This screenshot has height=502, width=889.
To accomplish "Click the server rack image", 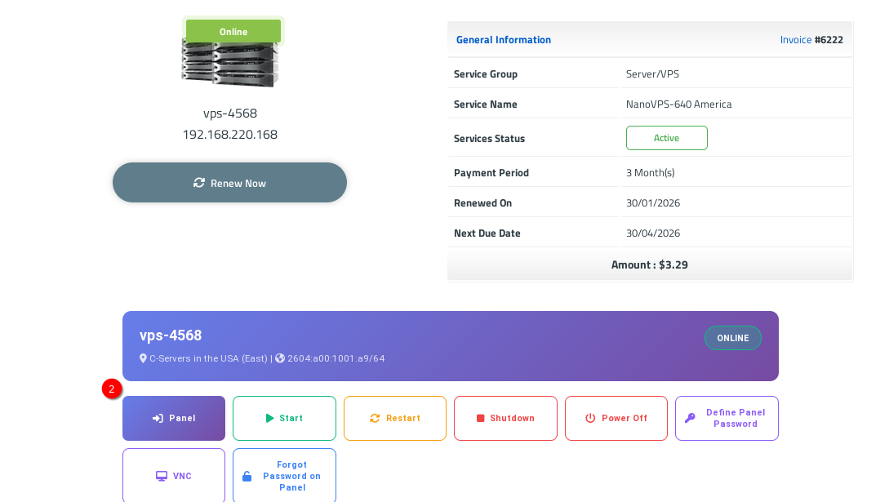I will tap(230, 63).
